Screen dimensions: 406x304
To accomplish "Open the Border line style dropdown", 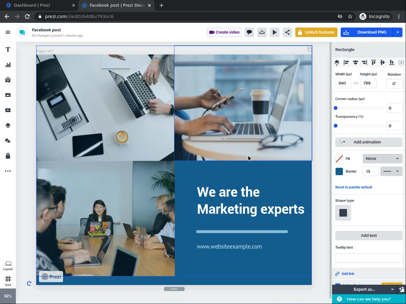I will pos(391,171).
